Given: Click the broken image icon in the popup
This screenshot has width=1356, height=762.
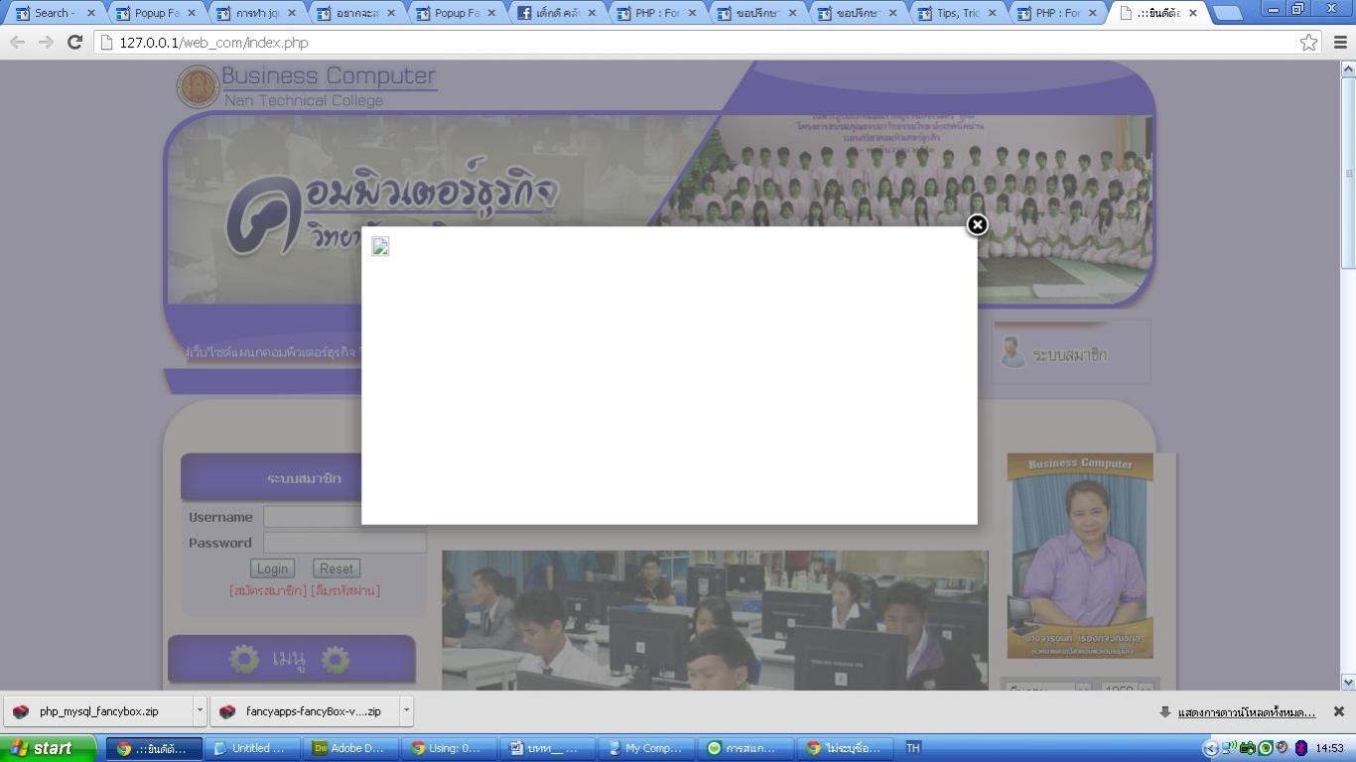Looking at the screenshot, I should [380, 246].
